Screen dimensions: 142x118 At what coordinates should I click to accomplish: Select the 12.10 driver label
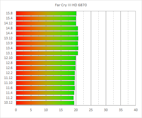8,58
